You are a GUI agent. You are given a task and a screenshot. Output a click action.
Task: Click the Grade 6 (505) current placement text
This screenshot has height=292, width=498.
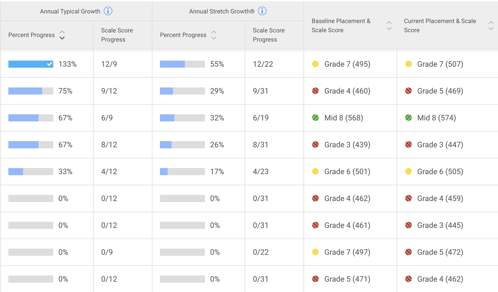tap(440, 171)
